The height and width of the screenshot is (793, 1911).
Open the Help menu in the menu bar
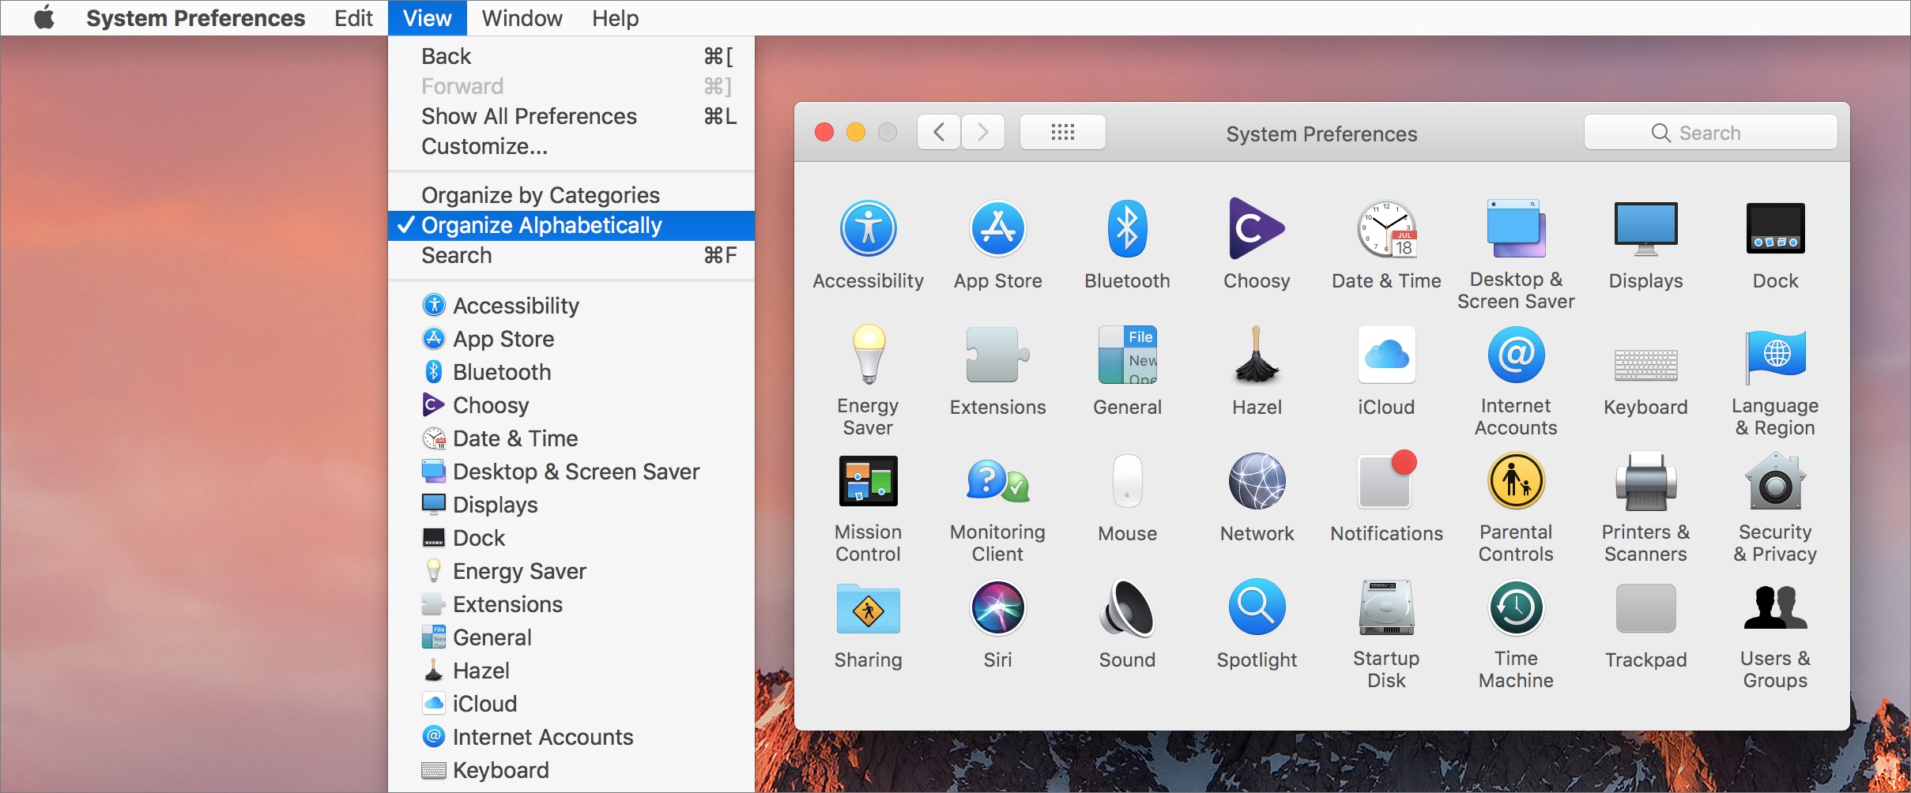pos(615,18)
